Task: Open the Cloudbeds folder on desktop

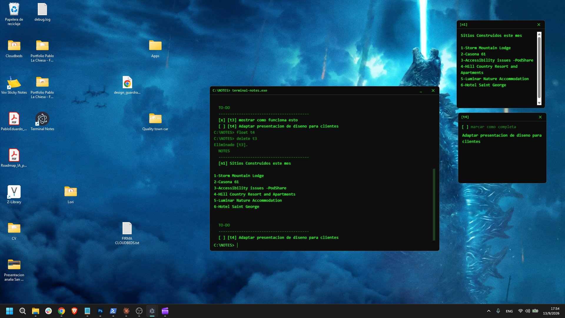Action: (14, 49)
